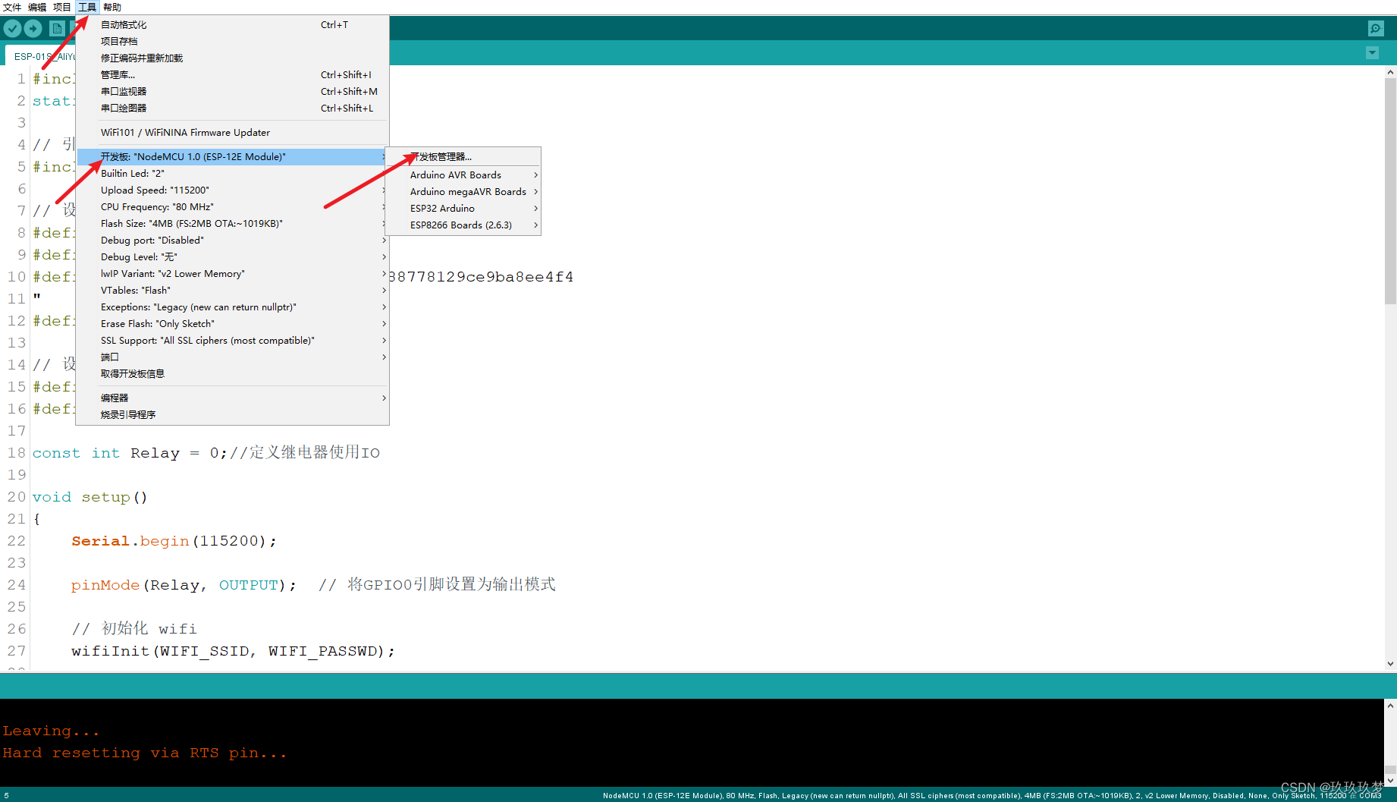The height and width of the screenshot is (802, 1397).
Task: Open 管理库... entry
Action: tap(232, 75)
